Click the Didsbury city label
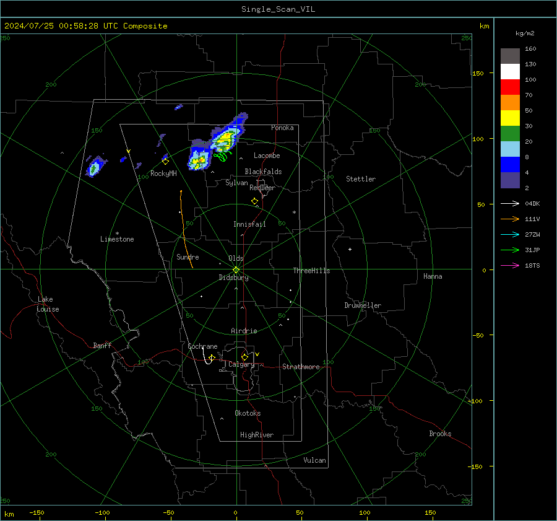Viewport: 557px width, 521px height. [x=233, y=278]
